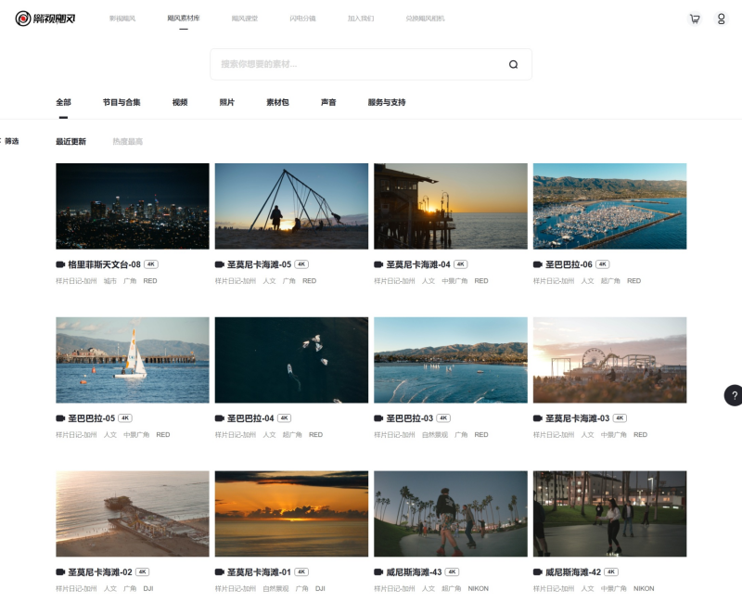Switch to the 声音 tab
The width and height of the screenshot is (742, 603).
click(x=328, y=102)
